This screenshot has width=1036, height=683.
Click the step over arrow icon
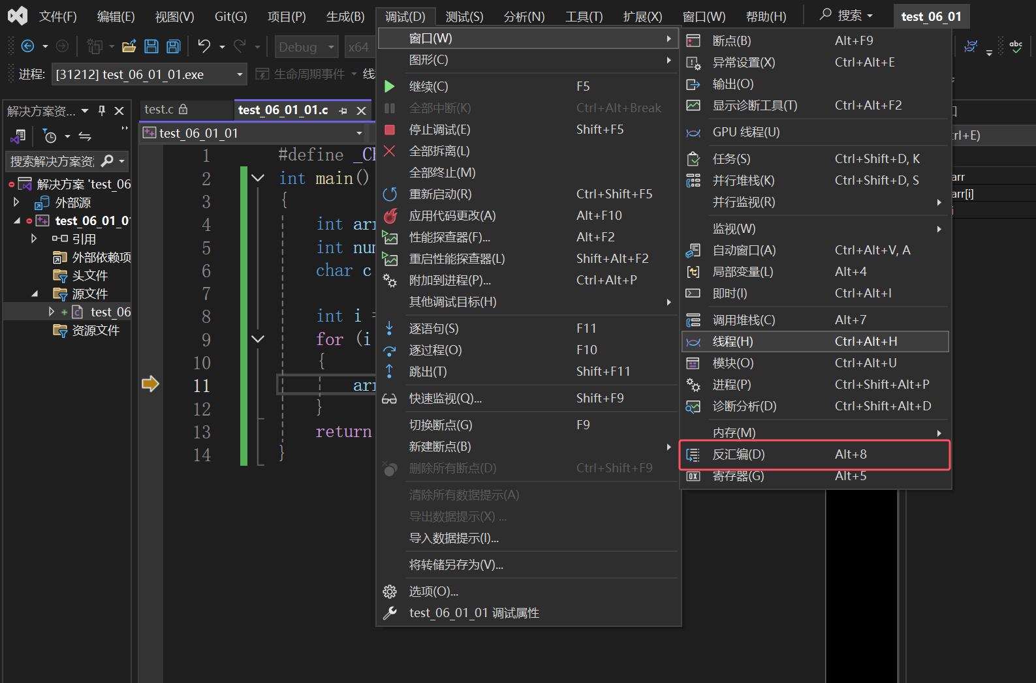390,350
